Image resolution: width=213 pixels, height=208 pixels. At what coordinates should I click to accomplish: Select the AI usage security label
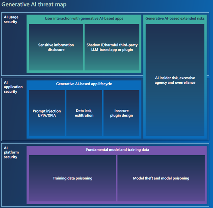click(11, 20)
